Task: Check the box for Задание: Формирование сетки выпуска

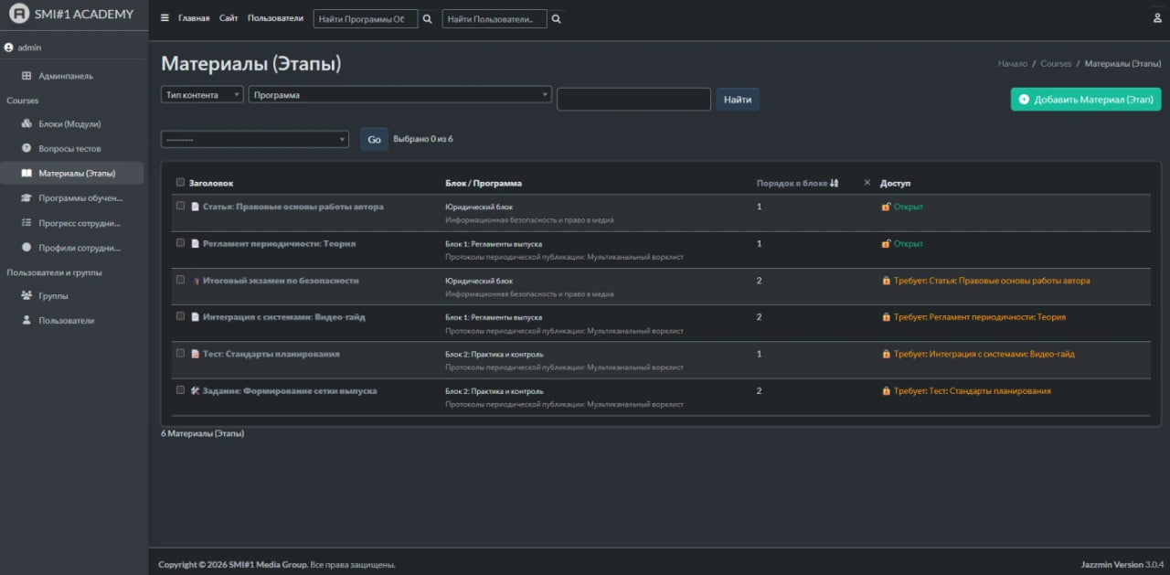Action: [x=180, y=389]
